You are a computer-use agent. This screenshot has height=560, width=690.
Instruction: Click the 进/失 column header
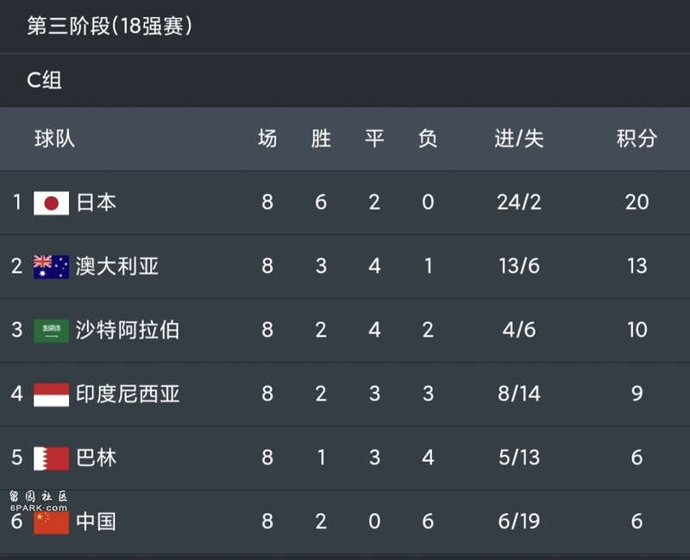click(x=519, y=139)
